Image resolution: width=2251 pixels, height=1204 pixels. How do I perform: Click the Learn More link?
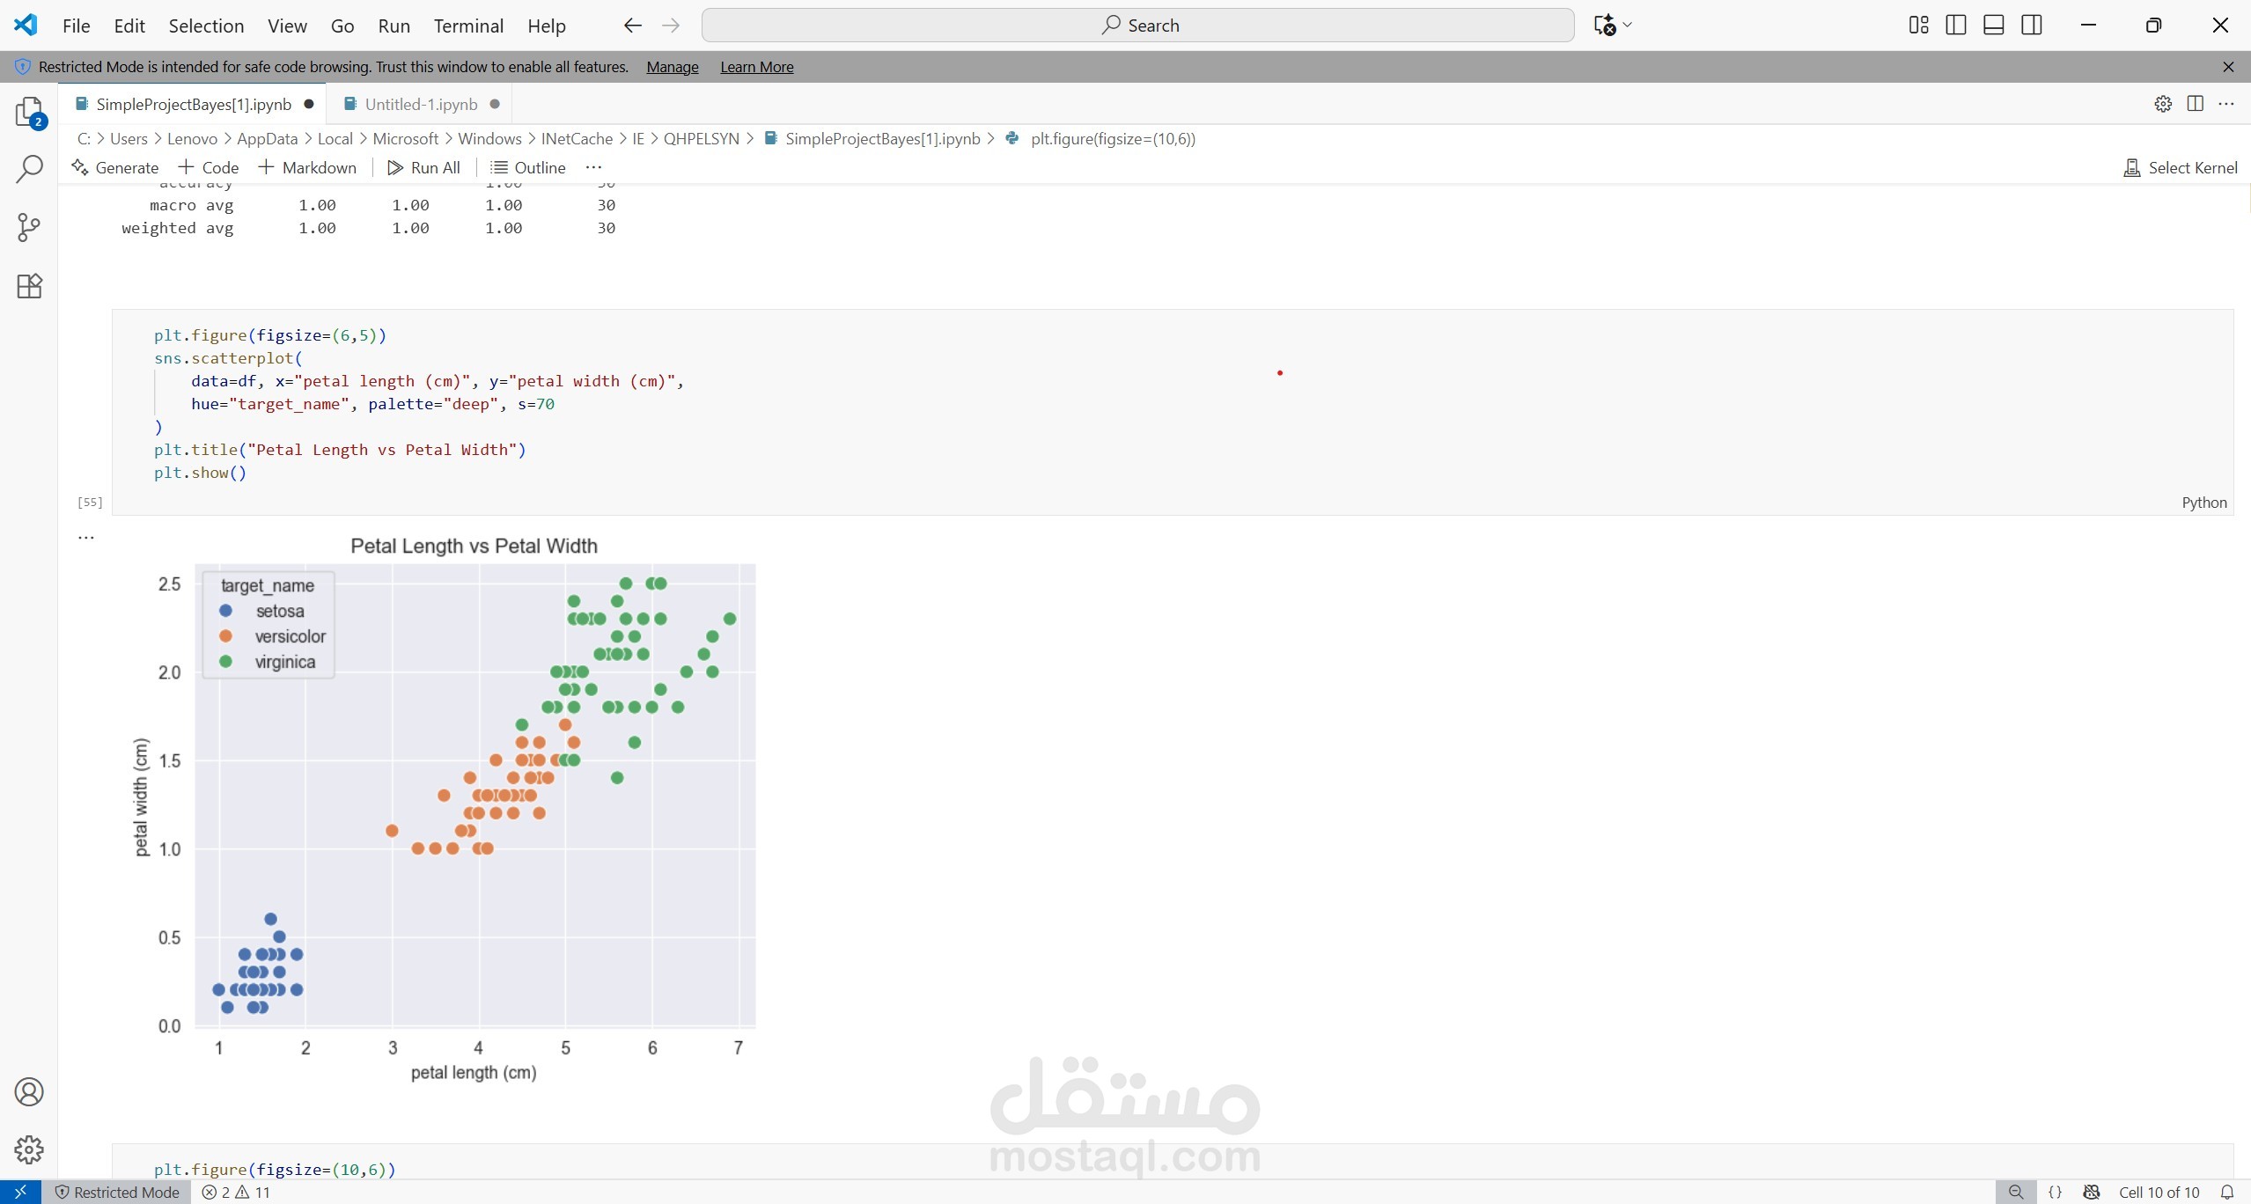pyautogui.click(x=756, y=67)
